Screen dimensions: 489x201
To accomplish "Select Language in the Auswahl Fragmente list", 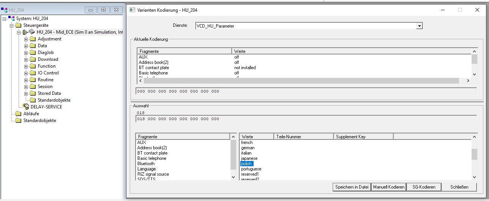I will tap(146, 169).
